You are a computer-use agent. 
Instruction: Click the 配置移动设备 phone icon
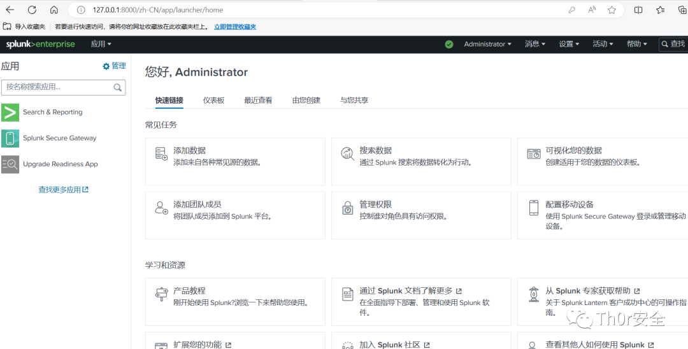pos(534,208)
